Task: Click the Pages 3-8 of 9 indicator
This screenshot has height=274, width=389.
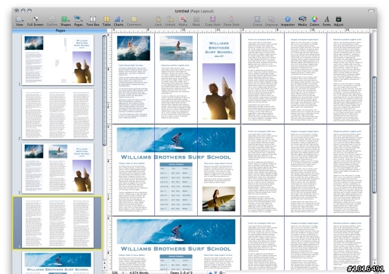Action: point(181,273)
